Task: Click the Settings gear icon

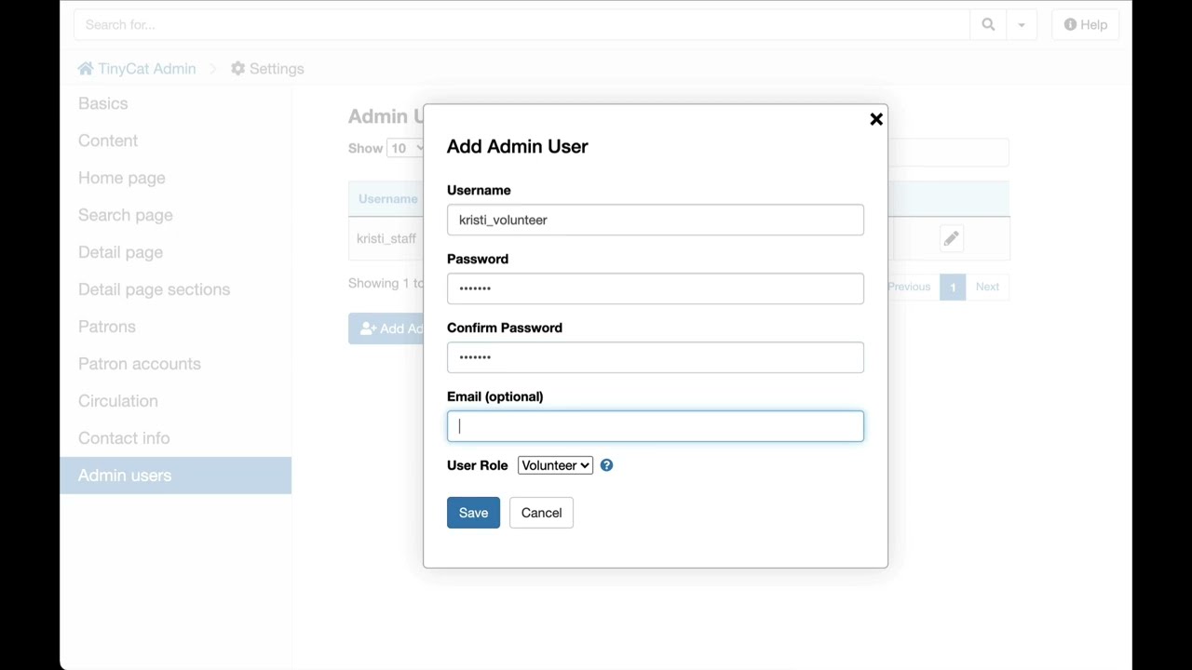Action: 238,69
